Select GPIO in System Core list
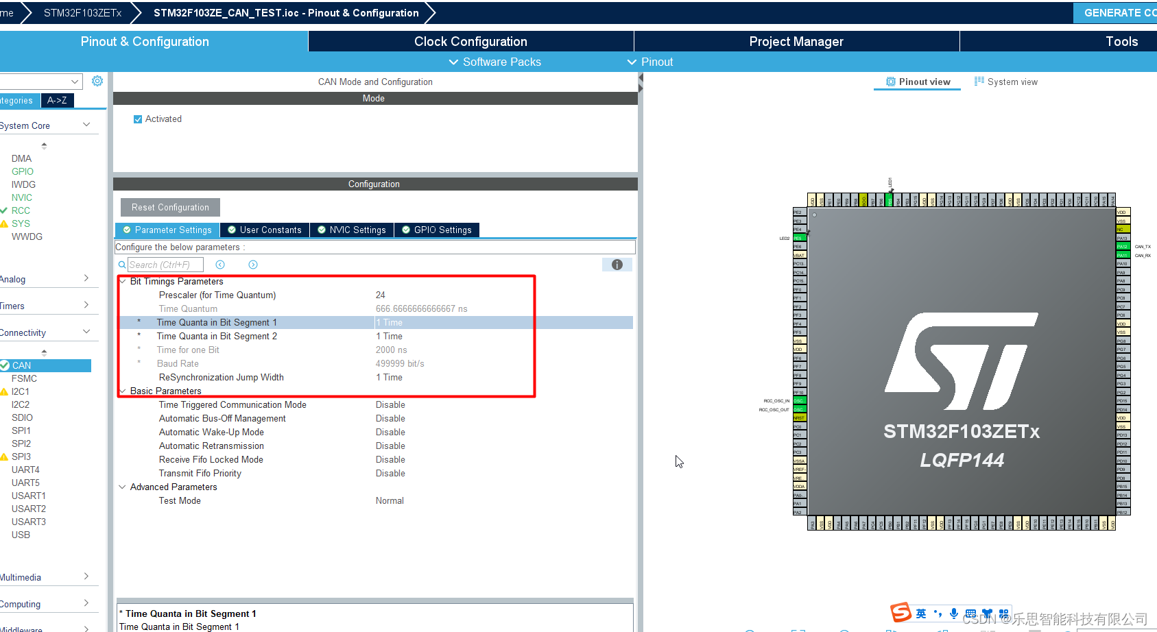This screenshot has height=632, width=1157. [x=23, y=171]
